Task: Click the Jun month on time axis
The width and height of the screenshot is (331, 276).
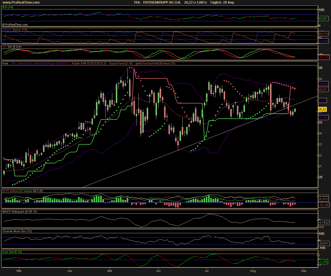Action: click(x=159, y=271)
